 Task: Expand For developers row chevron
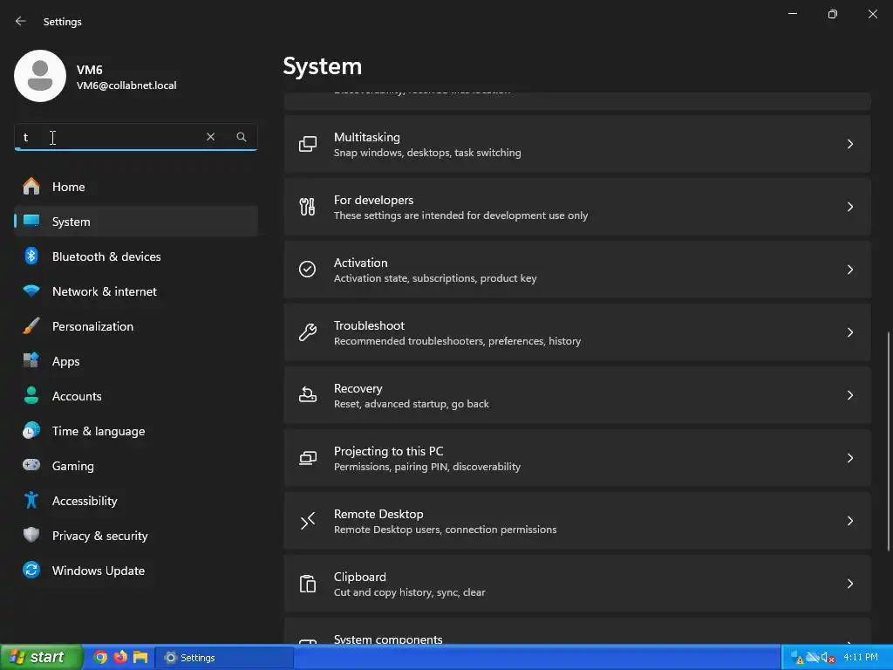(x=850, y=207)
